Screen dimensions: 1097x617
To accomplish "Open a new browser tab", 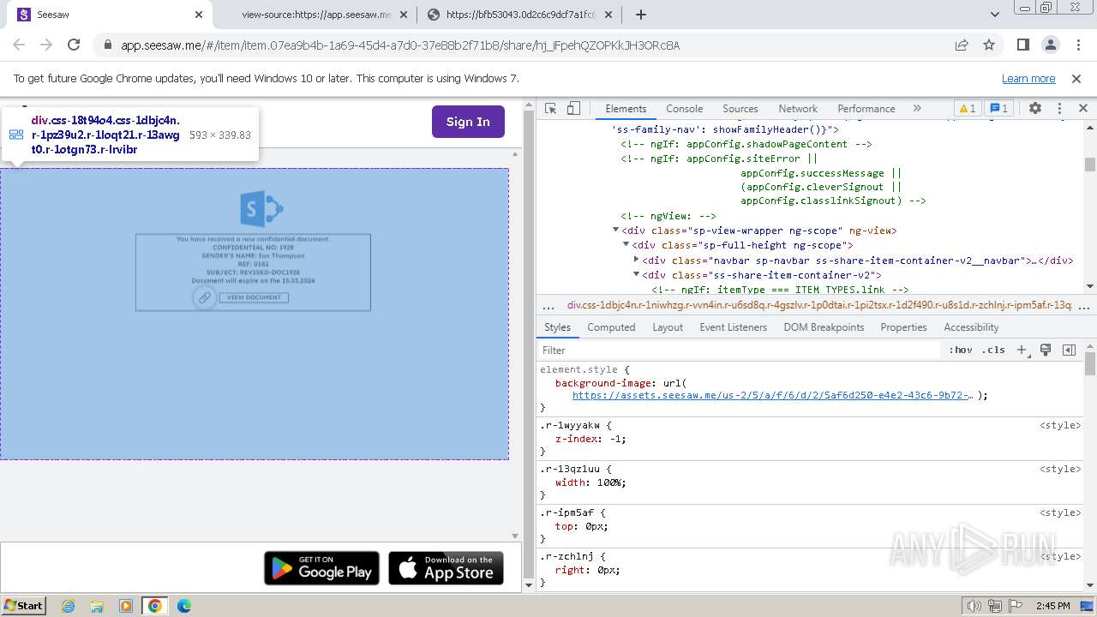I will 641,15.
